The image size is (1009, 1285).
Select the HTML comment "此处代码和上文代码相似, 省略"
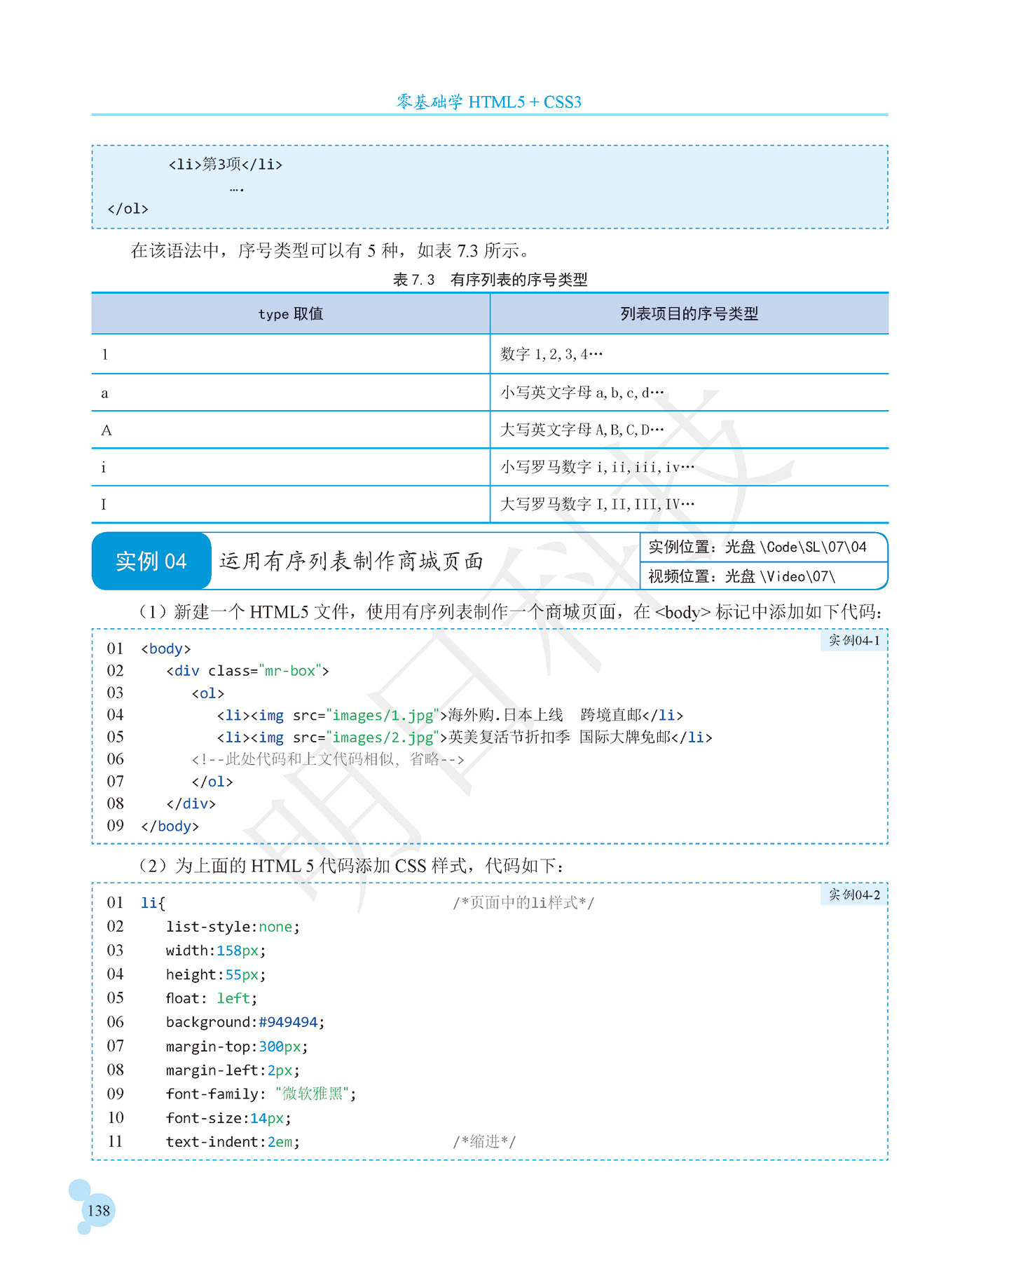click(328, 759)
